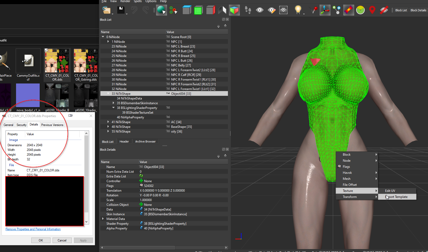Image resolution: width=428 pixels, height=252 pixels.
Task: Choose Export Template in the context menu
Action: pos(397,197)
